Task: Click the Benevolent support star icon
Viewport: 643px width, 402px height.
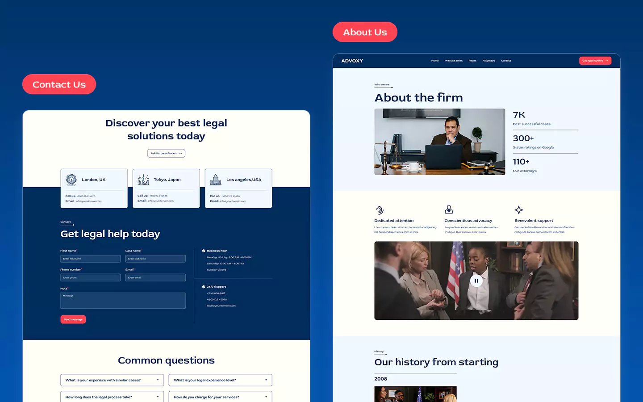Action: coord(518,210)
